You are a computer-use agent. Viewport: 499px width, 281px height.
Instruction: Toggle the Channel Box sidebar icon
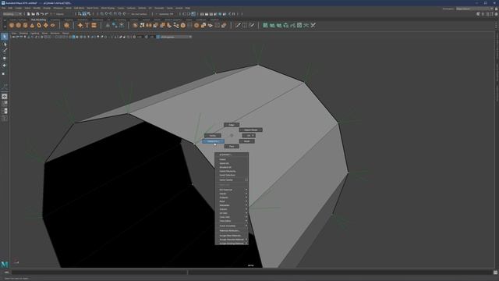coord(496,14)
